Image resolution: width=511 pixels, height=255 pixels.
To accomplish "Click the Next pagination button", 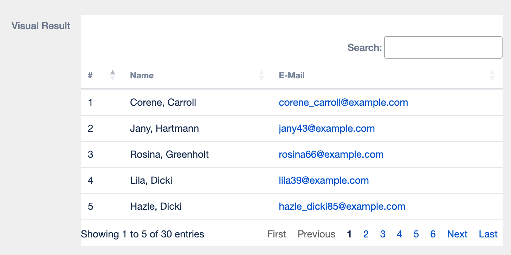I will (457, 234).
